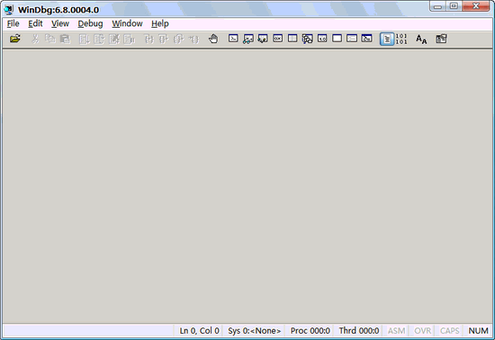Open the Watch window icon

tap(248, 39)
